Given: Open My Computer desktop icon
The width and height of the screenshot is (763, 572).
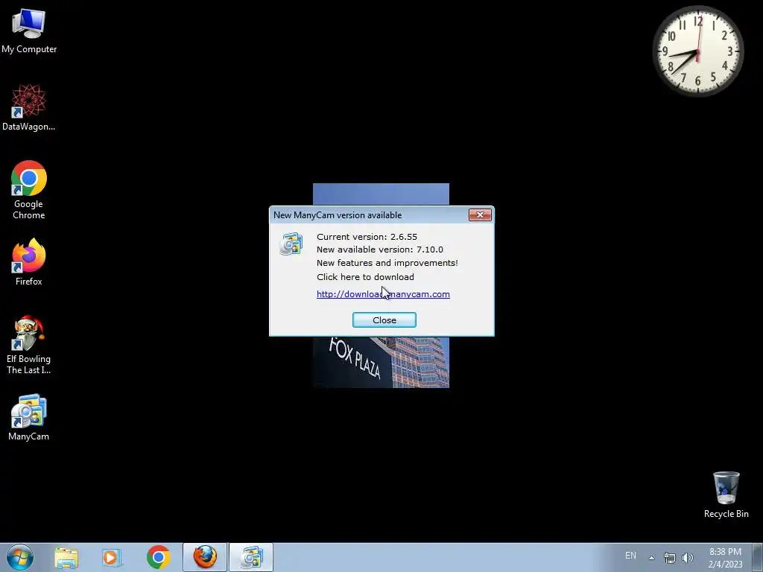Looking at the screenshot, I should click(29, 30).
